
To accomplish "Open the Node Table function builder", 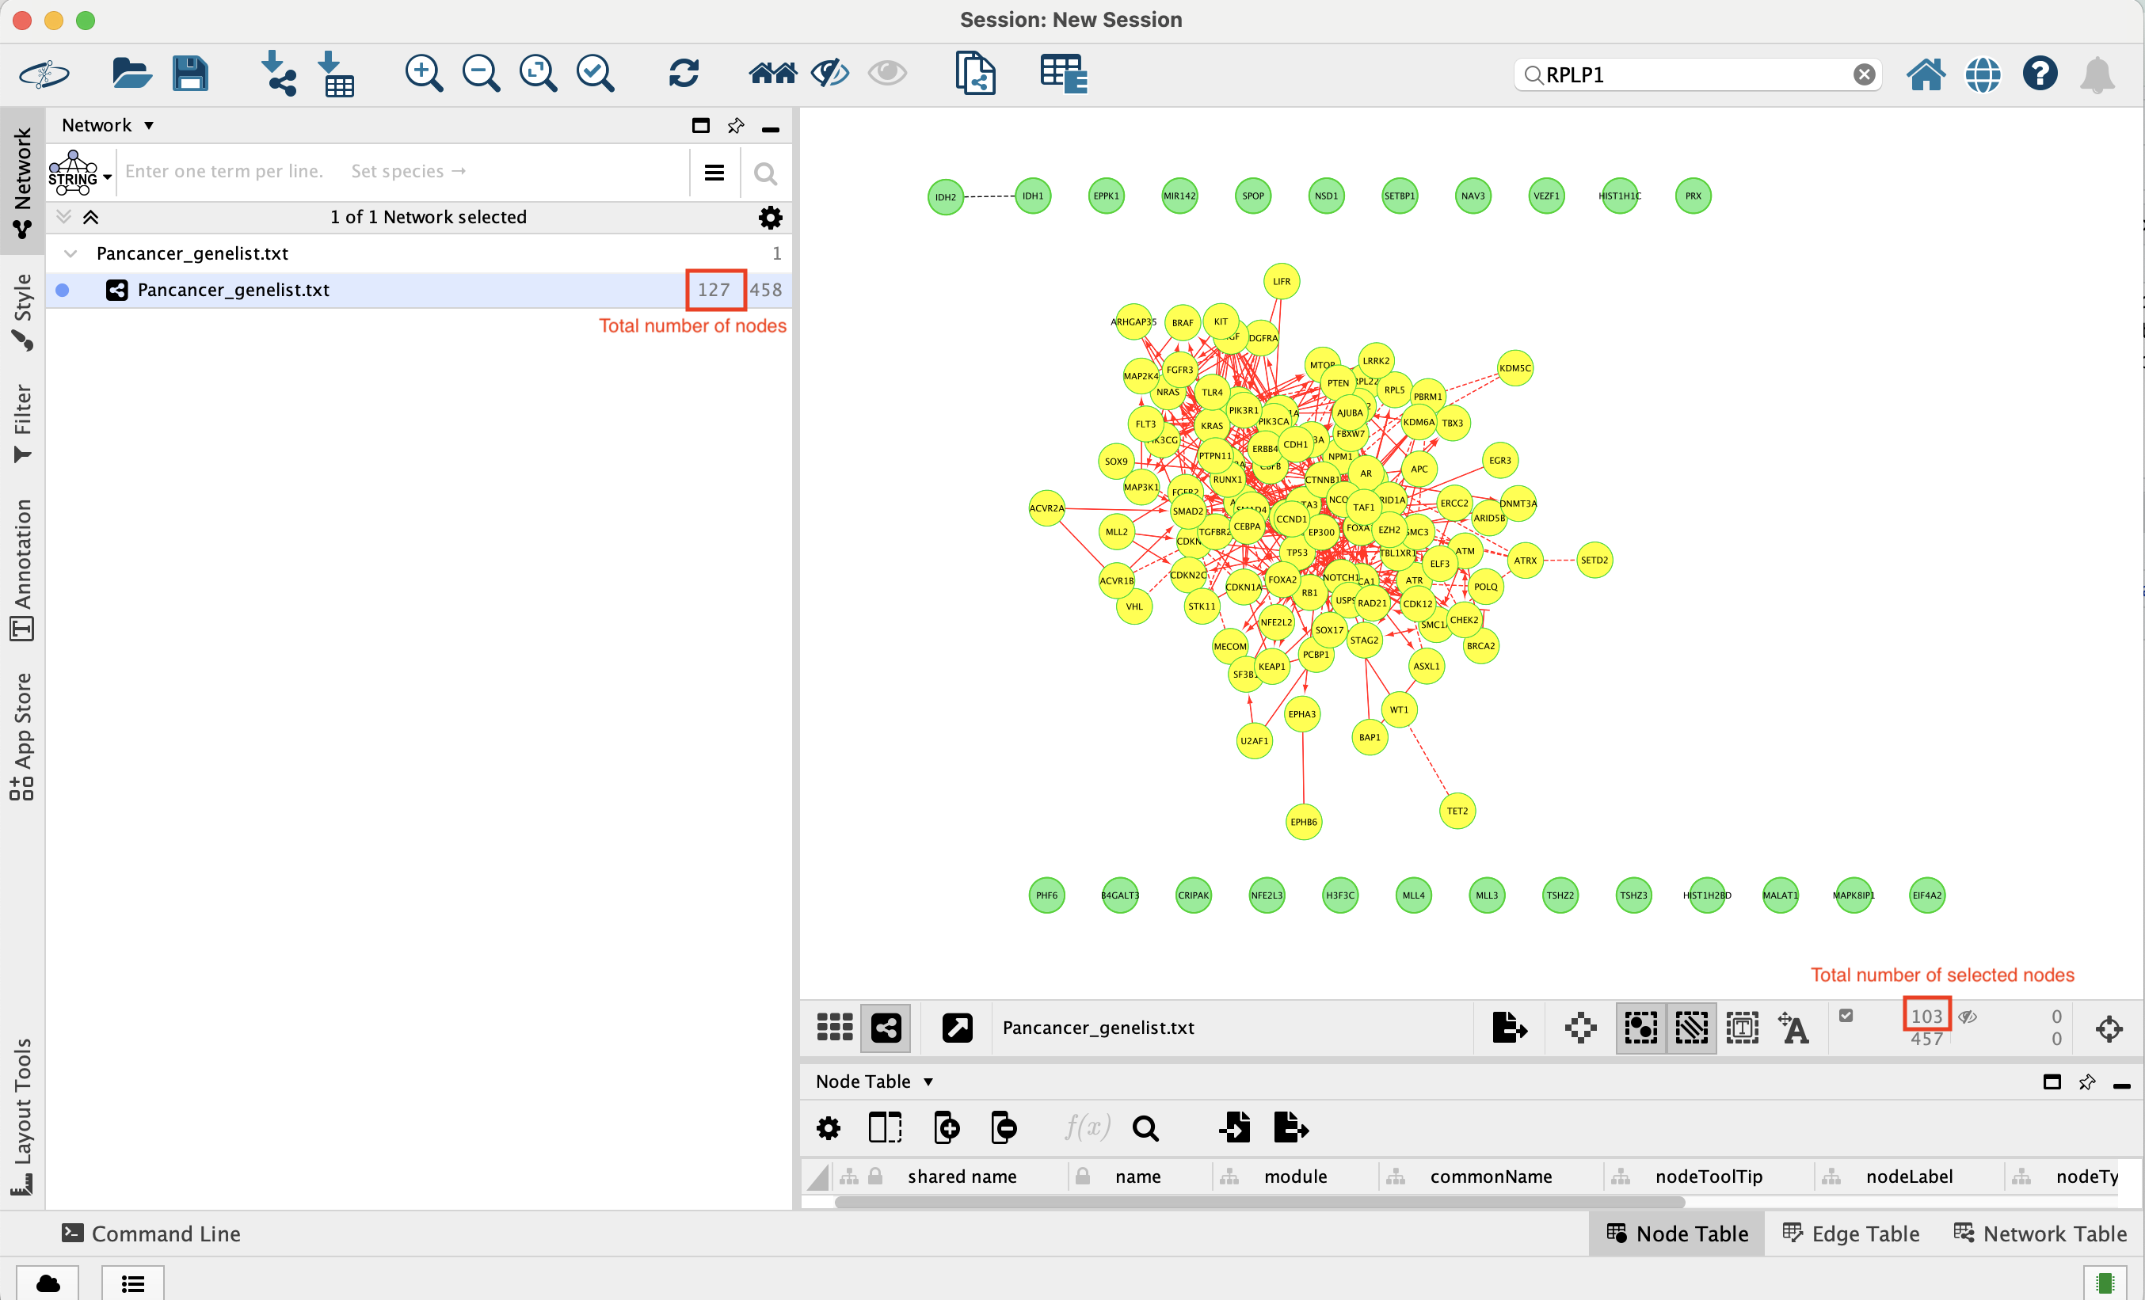I will click(x=1088, y=1128).
